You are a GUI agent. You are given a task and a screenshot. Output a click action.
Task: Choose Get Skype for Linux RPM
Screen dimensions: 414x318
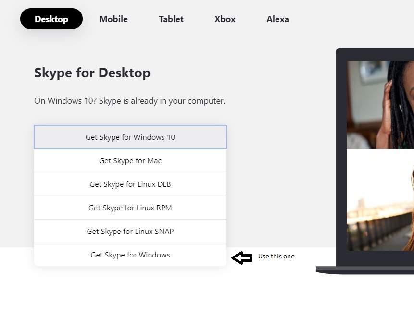pyautogui.click(x=130, y=208)
